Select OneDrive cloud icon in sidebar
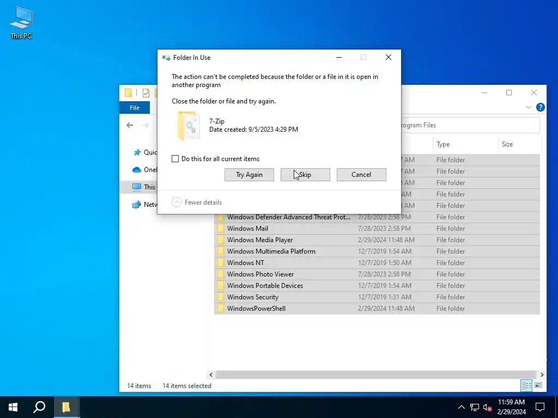This screenshot has height=418, width=558. click(x=137, y=170)
